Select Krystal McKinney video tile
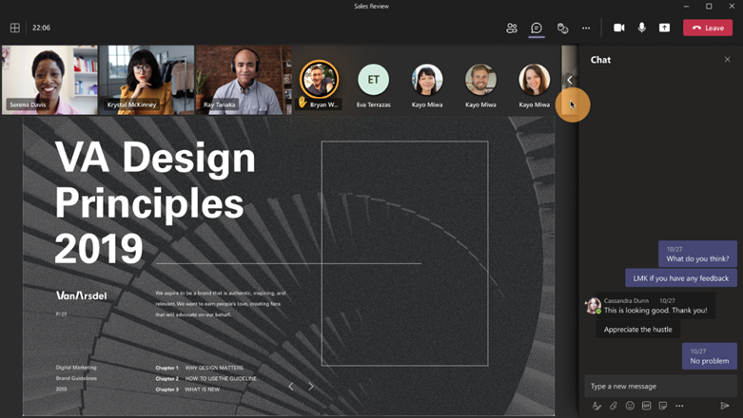Viewport: 743px width, 418px height. [x=147, y=80]
